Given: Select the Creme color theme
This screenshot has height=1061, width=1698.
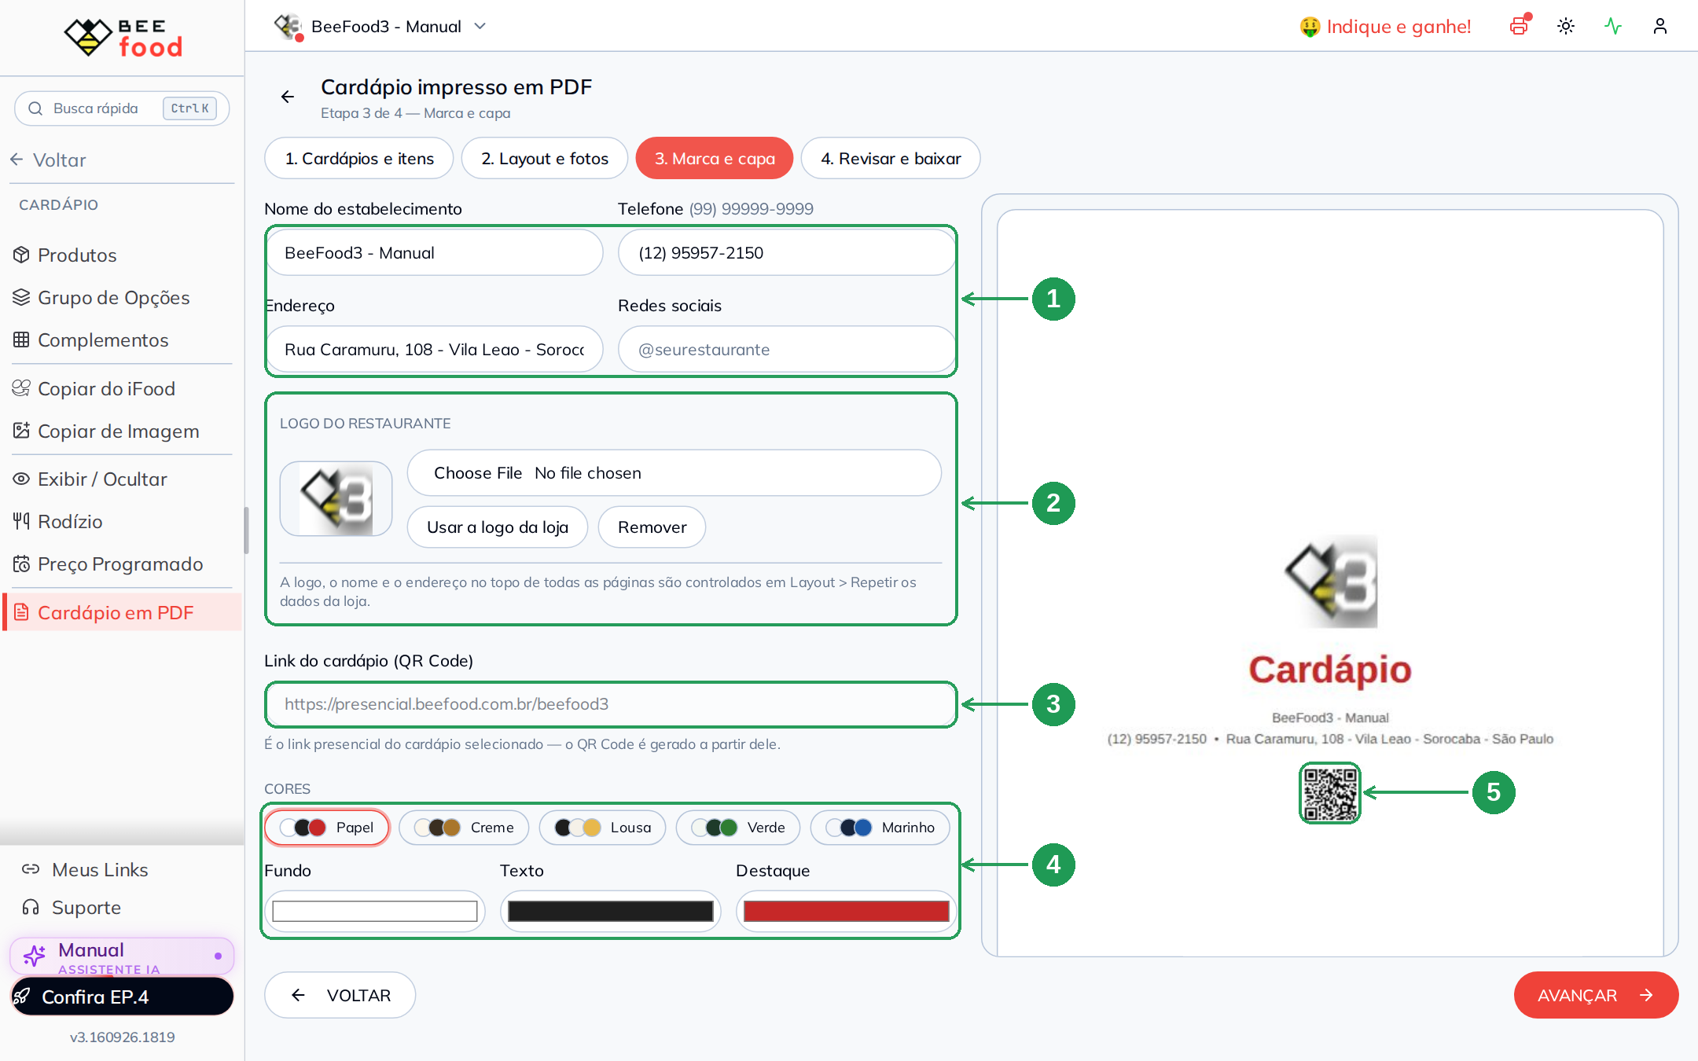Looking at the screenshot, I should coord(464,828).
